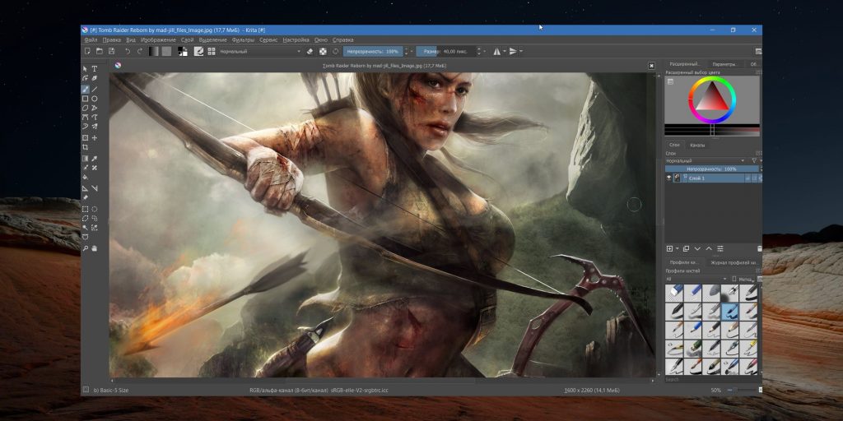Click the Undo arrow in toolbar
843x421 pixels.
[x=128, y=51]
